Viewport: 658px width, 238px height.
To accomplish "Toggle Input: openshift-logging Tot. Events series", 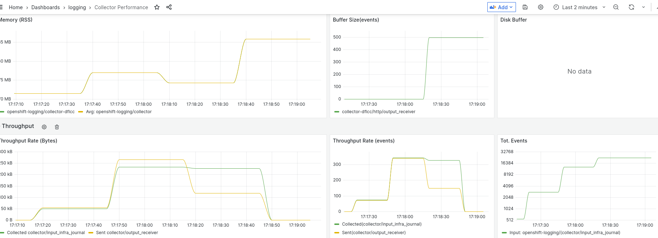I will 565,233.
